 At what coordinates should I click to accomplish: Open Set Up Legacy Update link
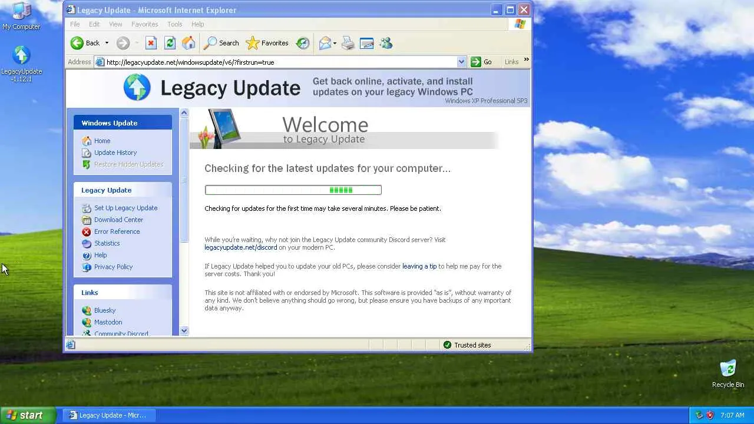click(x=125, y=208)
